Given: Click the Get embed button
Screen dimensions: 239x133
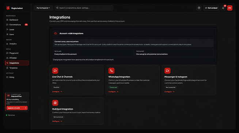Looking at the screenshot, I should click(x=211, y=8).
